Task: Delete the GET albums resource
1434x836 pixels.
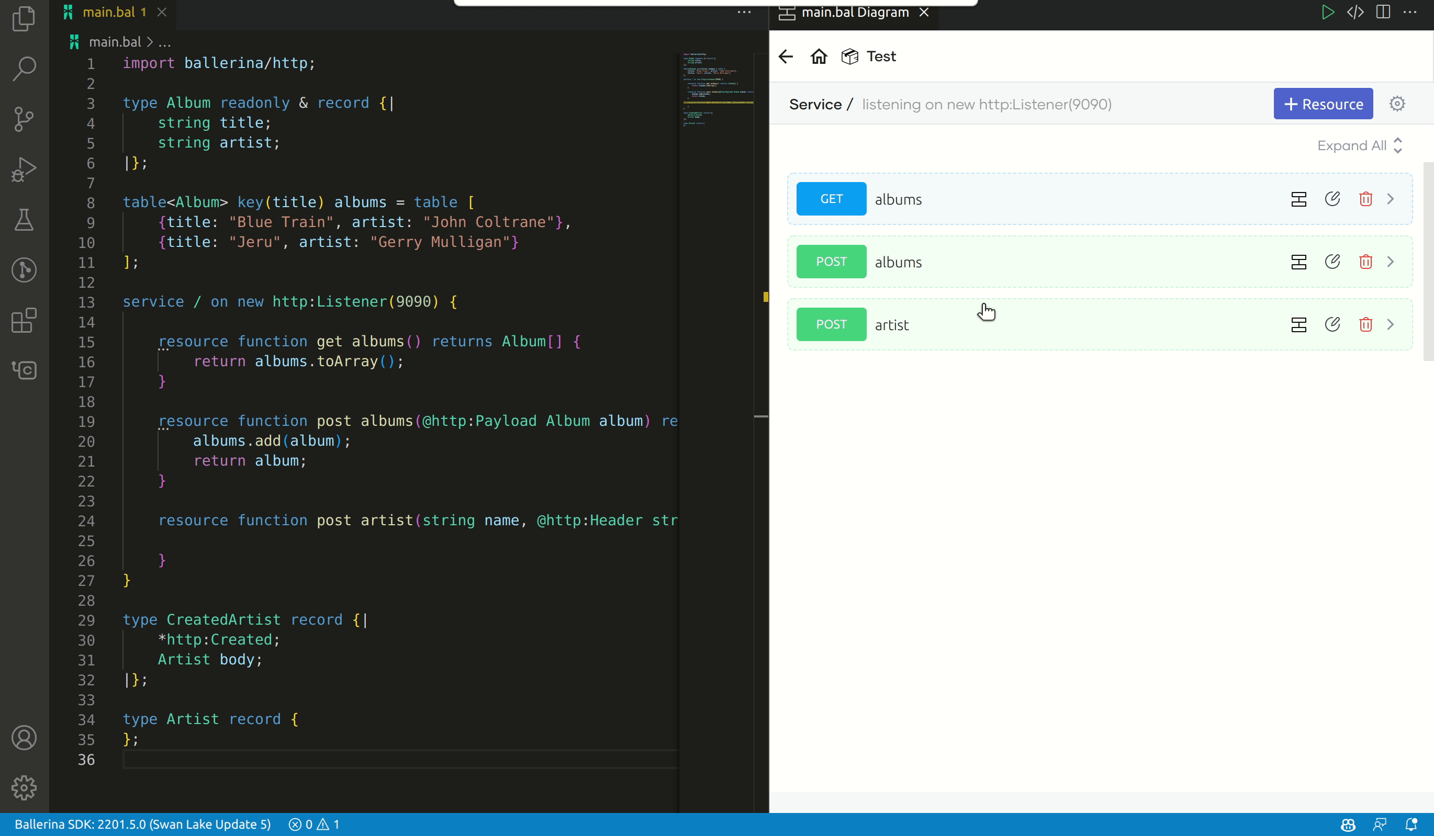Action: 1366,198
